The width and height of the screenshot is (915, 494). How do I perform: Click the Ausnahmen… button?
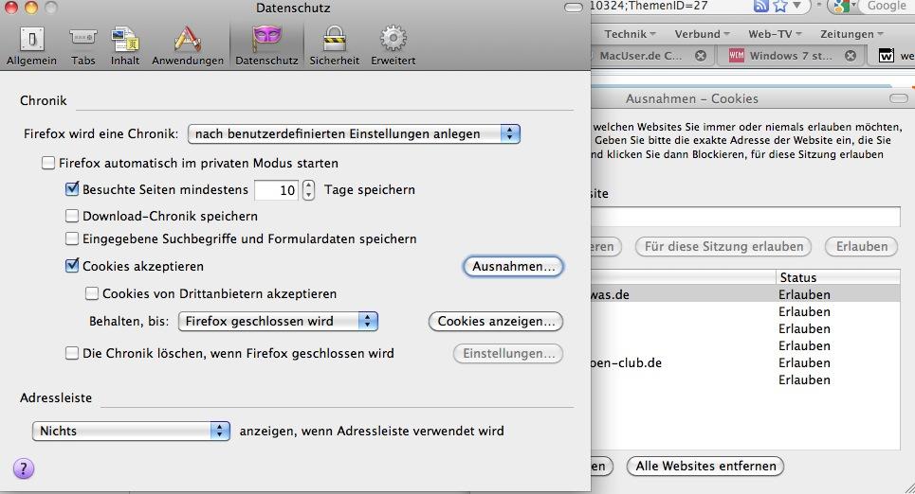(x=513, y=266)
